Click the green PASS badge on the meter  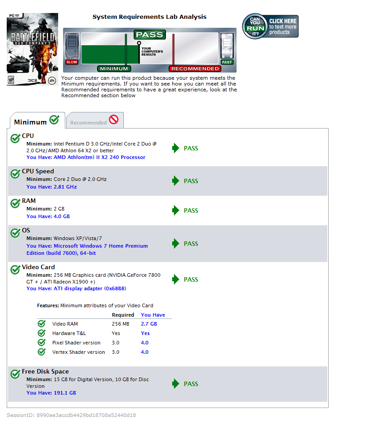pyautogui.click(x=150, y=35)
